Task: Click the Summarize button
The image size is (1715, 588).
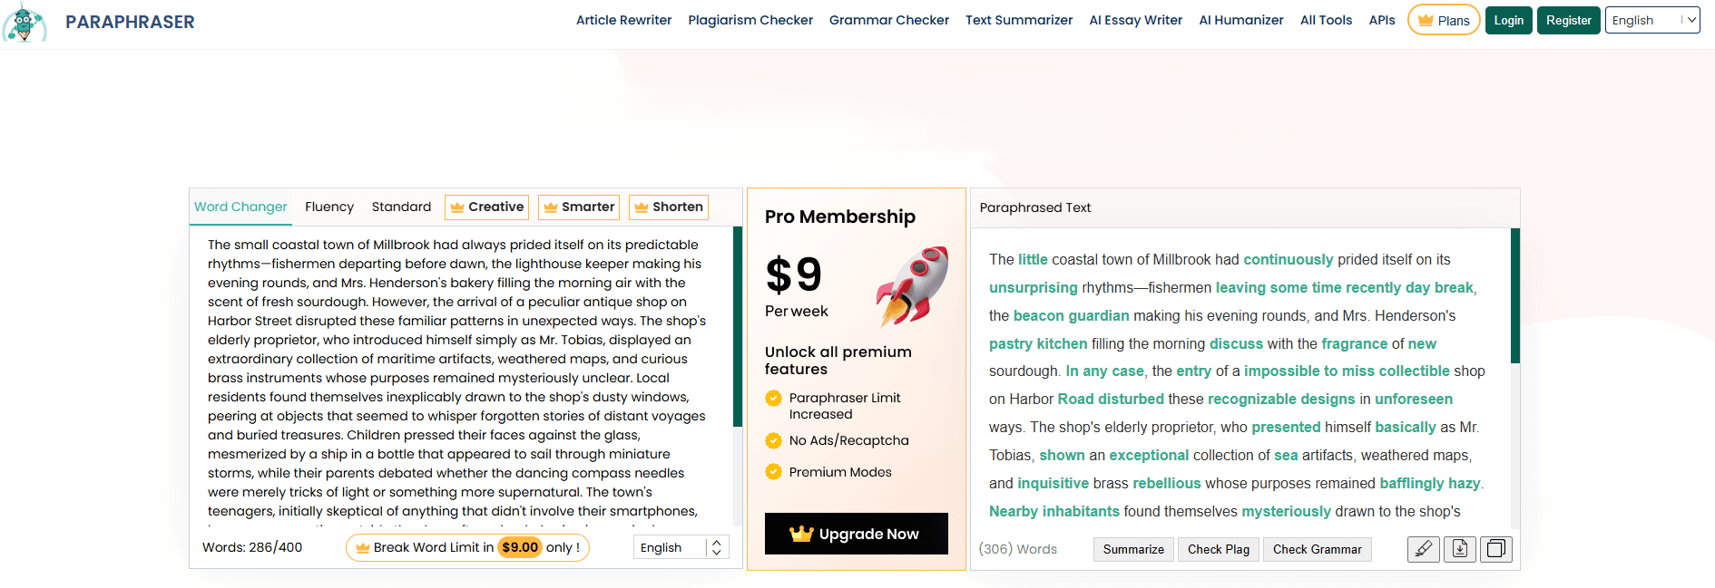Action: pos(1132,549)
